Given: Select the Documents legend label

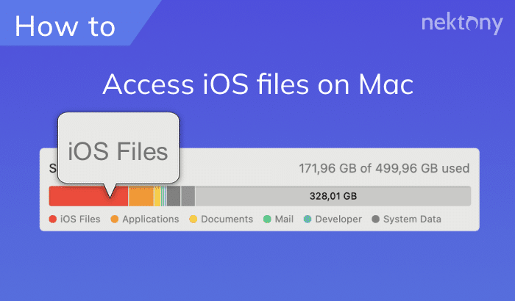Looking at the screenshot, I should (x=227, y=219).
